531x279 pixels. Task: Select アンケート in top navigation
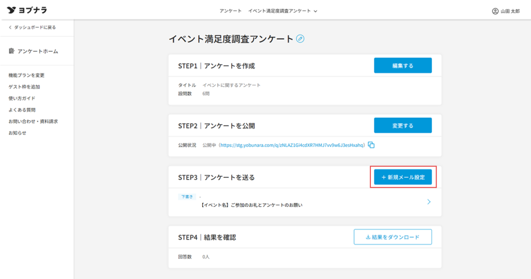[230, 11]
